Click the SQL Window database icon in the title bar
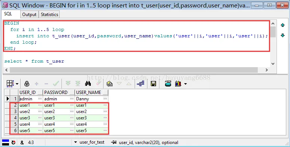 pyautogui.click(x=5, y=5)
